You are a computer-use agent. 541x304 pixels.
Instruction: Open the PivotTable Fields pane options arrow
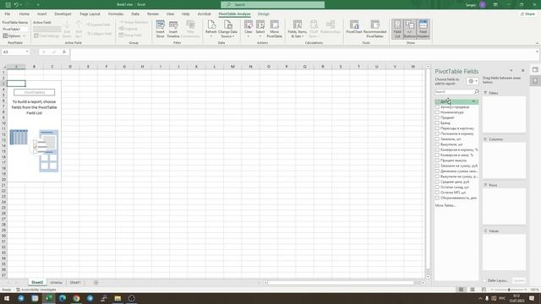pos(511,71)
